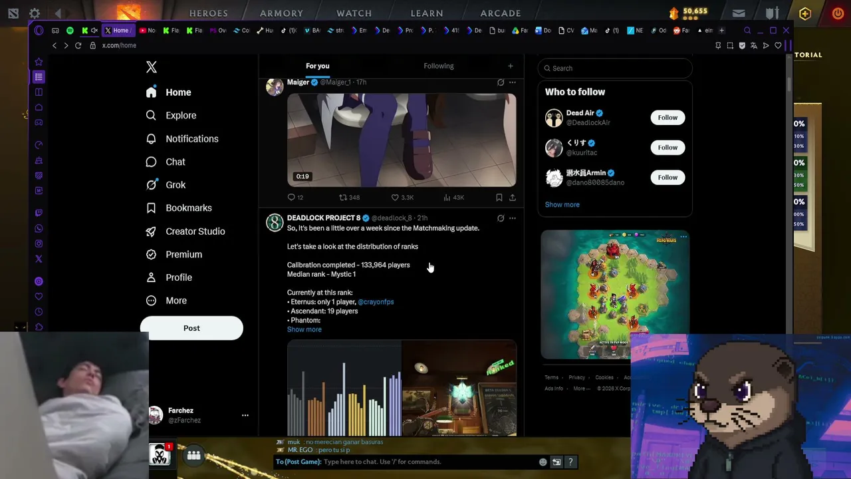This screenshot has width=851, height=479.
Task: Open options on the Hero Wars ad
Action: pyautogui.click(x=683, y=237)
